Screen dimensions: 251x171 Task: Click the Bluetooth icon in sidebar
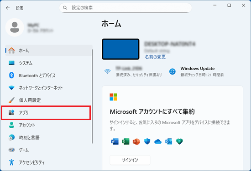click(11, 75)
